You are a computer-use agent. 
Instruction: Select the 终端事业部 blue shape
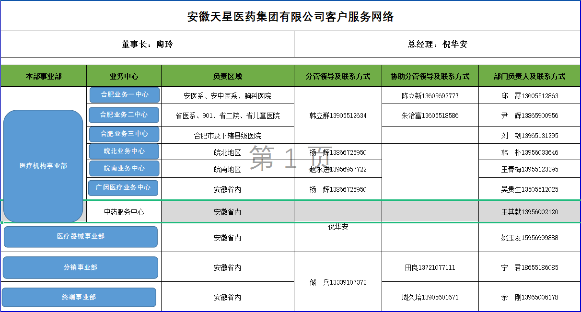click(x=79, y=297)
